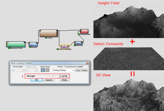Screen dimensions: 164x111
Task: Select the Bias/Gain node
Action: pyautogui.click(x=78, y=43)
